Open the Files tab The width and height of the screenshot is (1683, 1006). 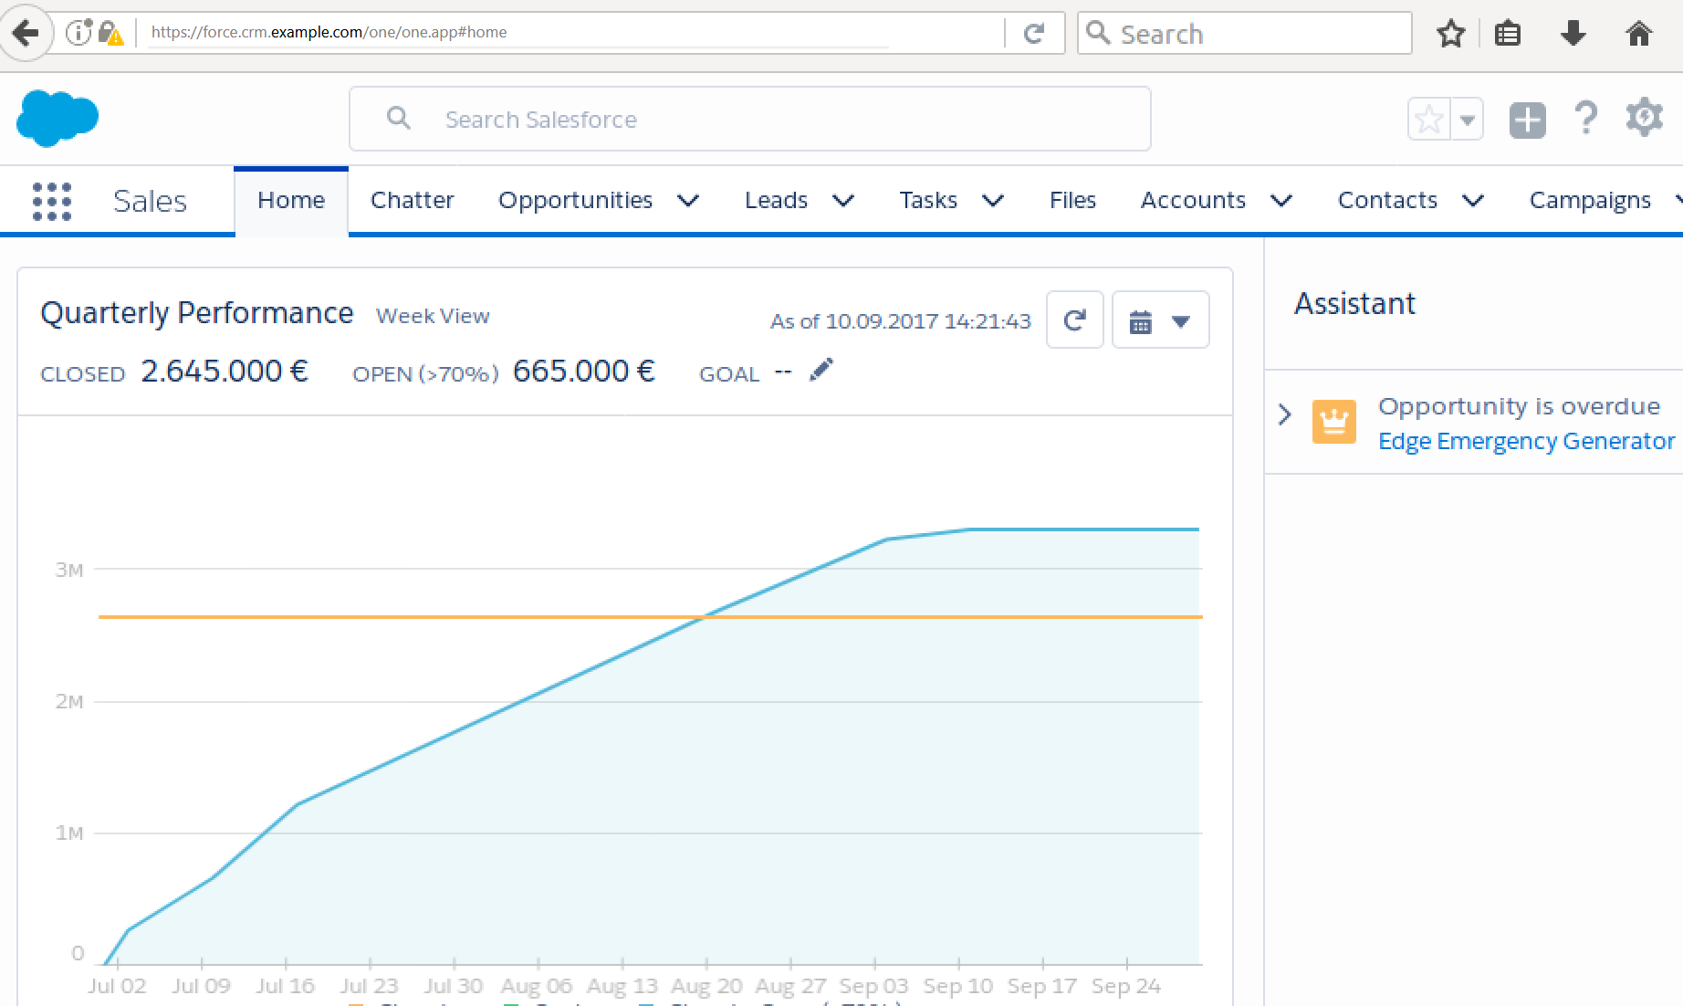click(x=1072, y=201)
